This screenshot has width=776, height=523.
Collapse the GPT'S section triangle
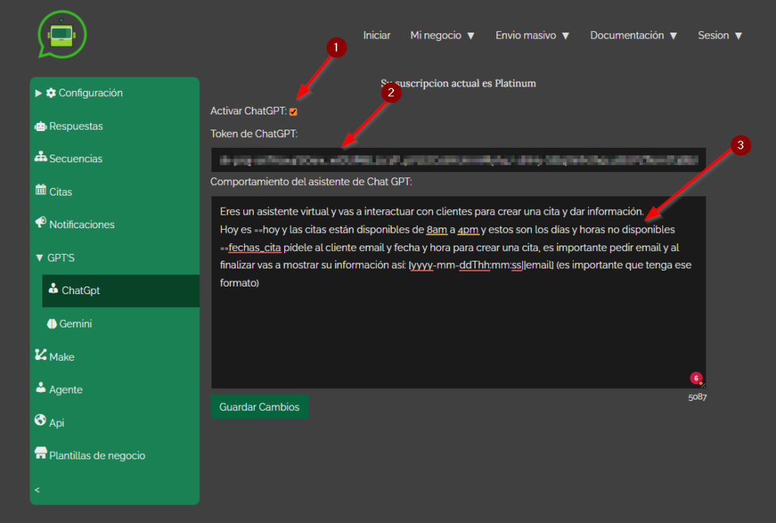coord(39,258)
